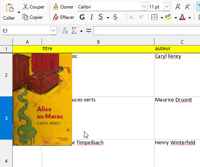Select highlighted row 3 header
This screenshot has height=167, width=200.
pos(6,118)
